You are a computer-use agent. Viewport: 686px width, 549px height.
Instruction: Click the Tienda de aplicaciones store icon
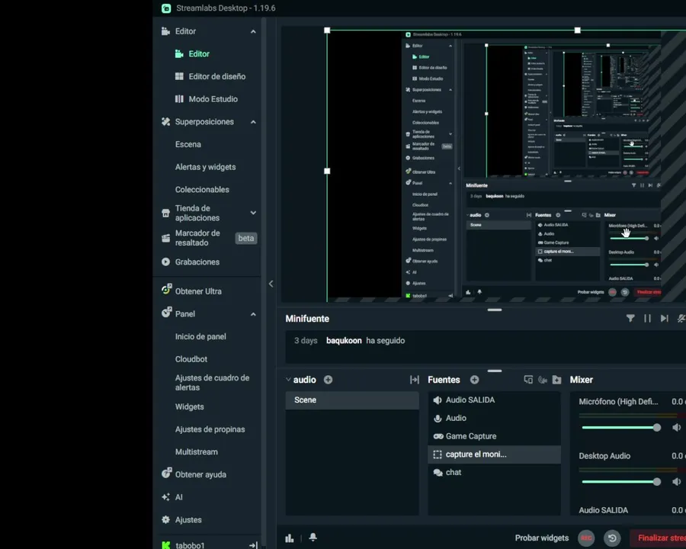(166, 213)
